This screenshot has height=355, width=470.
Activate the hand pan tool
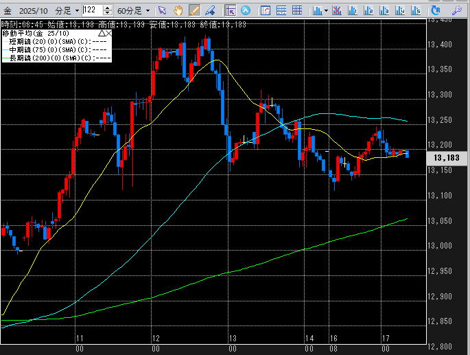(x=178, y=11)
